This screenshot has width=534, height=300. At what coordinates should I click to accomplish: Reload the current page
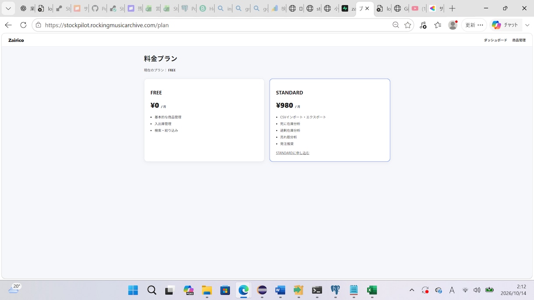23,25
